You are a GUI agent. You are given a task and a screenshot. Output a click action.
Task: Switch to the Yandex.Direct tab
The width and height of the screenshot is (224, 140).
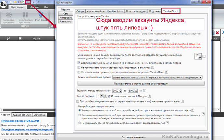coord(170,11)
